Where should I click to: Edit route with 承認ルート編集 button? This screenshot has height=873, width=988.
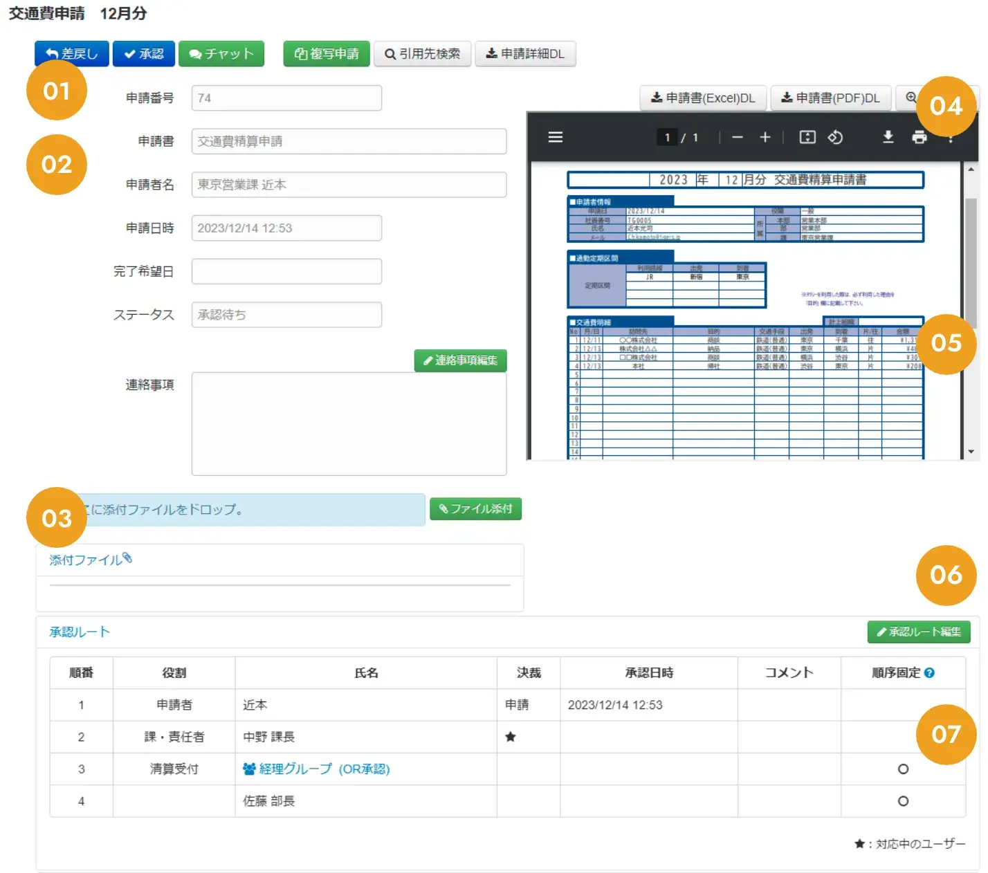click(x=919, y=632)
